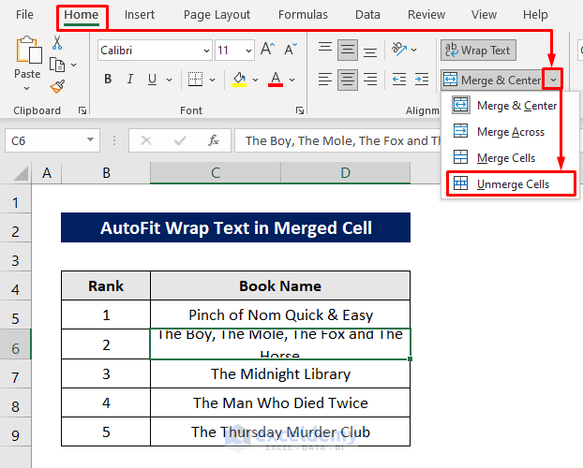The image size is (583, 468).
Task: Select the cell "The Midnight Library"
Action: [x=280, y=373]
